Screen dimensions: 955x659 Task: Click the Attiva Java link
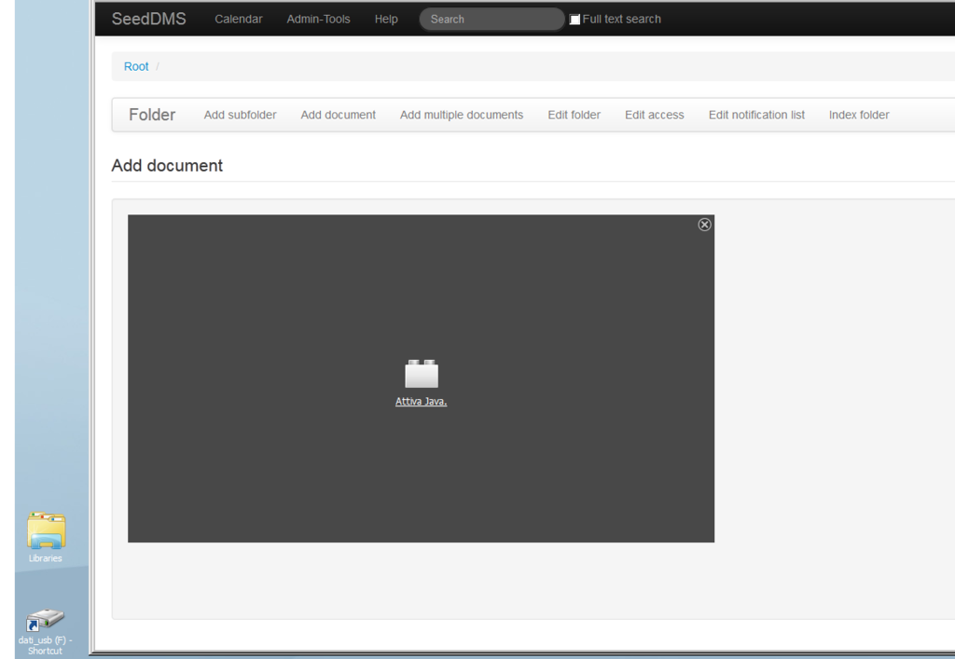pos(422,402)
